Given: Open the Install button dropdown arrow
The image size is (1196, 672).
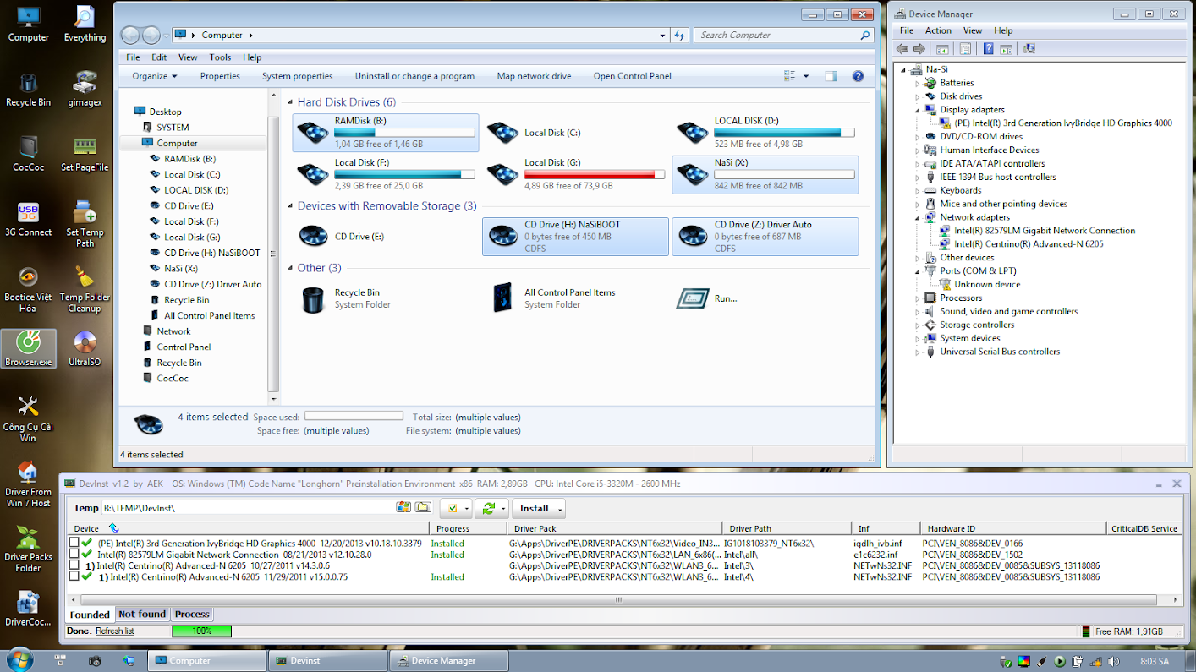Looking at the screenshot, I should pyautogui.click(x=560, y=509).
